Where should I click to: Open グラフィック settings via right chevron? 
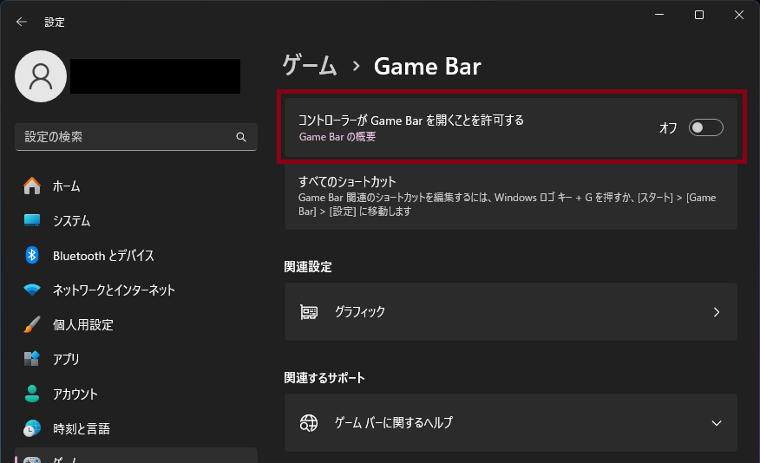(716, 312)
